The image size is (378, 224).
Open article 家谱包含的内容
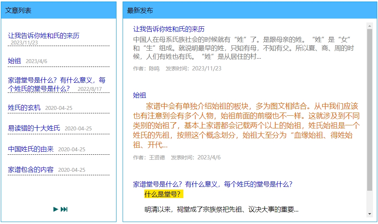tap(31, 169)
